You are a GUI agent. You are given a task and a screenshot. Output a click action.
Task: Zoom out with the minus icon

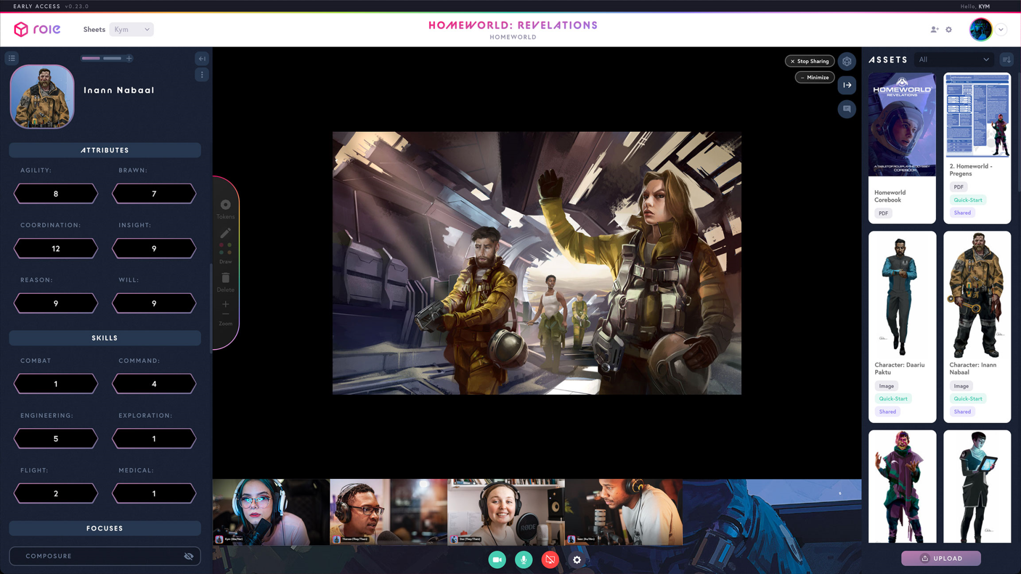(225, 314)
